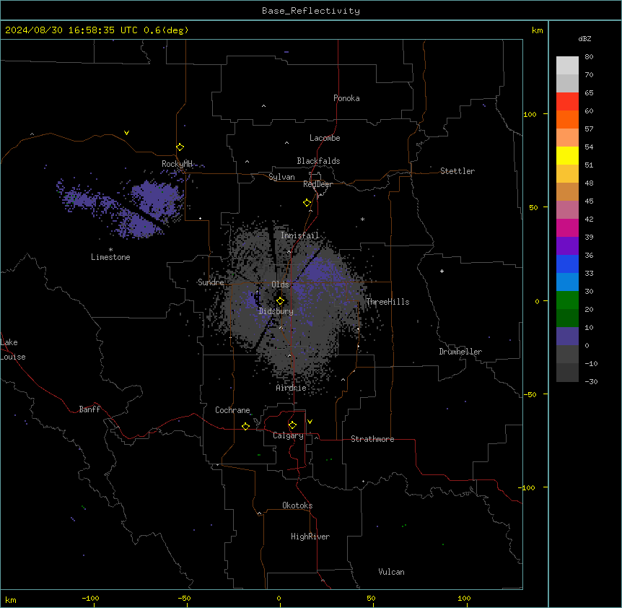Select the yellow diamond marker south of RedDeer
Screen dimensions: 622x608
point(307,203)
